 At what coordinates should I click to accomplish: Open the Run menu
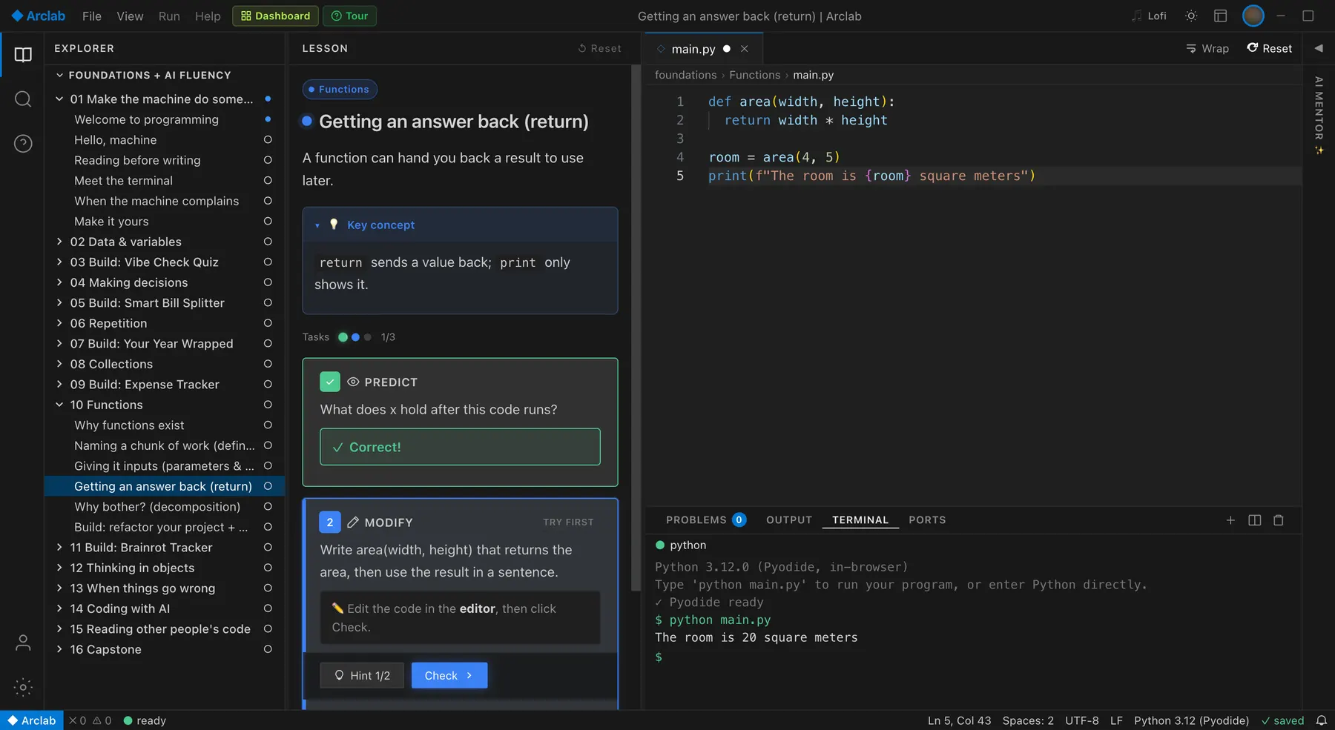pyautogui.click(x=169, y=16)
